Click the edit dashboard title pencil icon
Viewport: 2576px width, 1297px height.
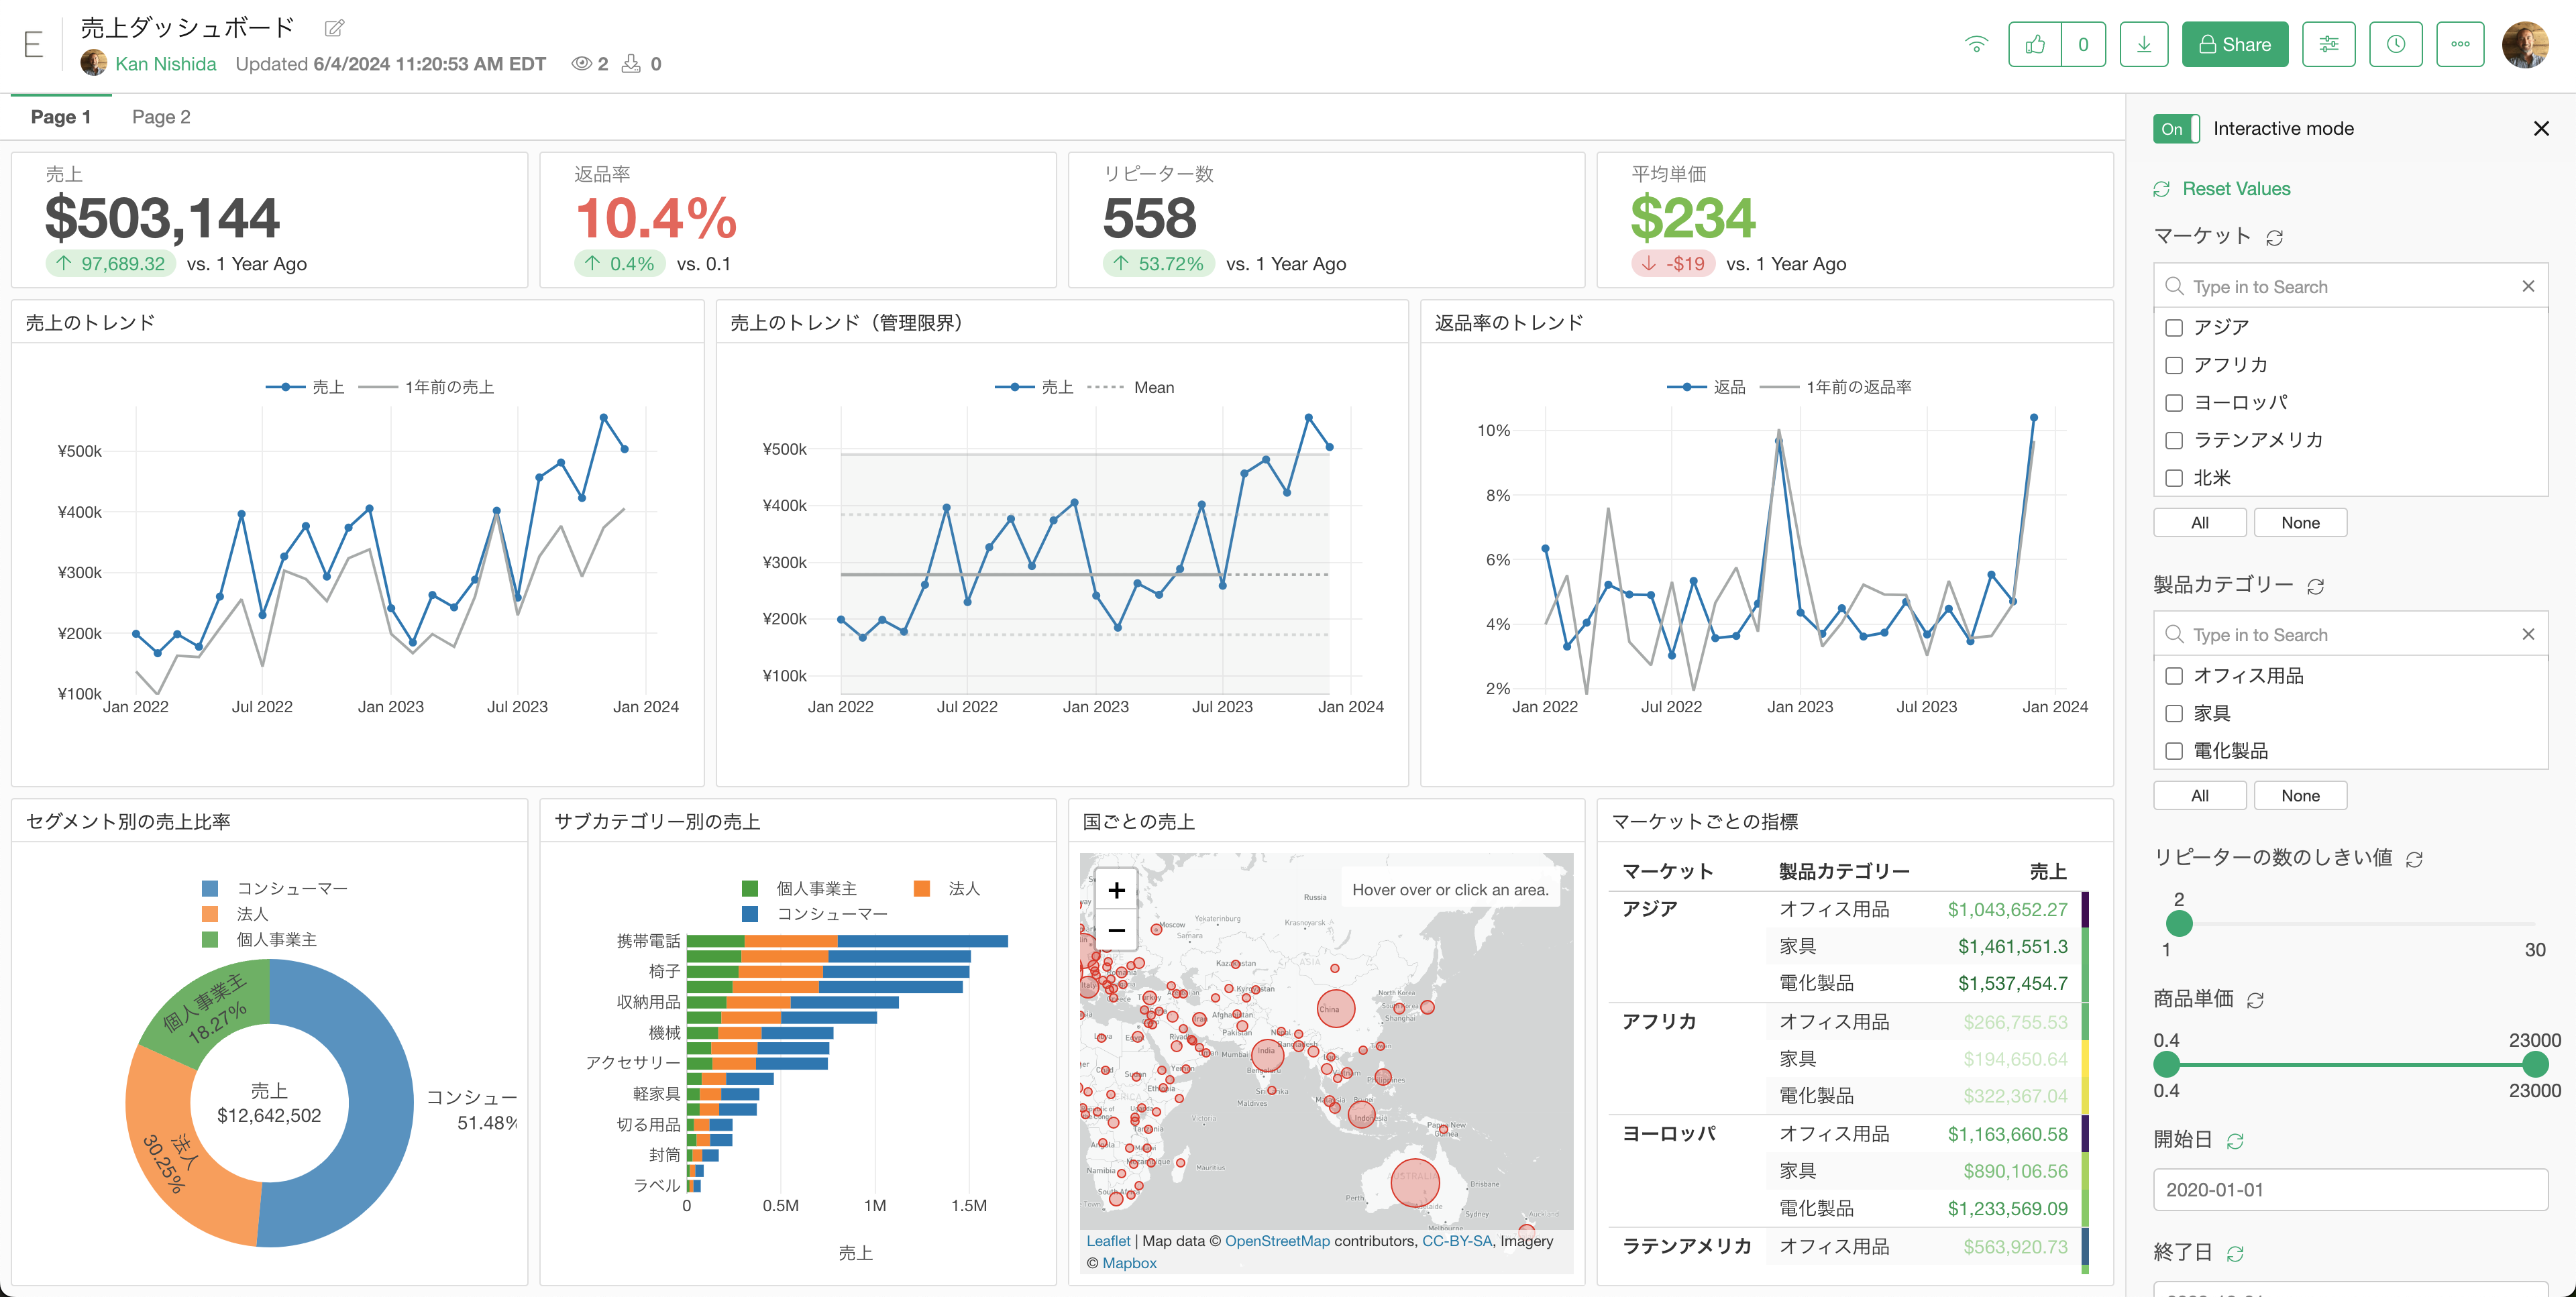pyautogui.click(x=335, y=28)
